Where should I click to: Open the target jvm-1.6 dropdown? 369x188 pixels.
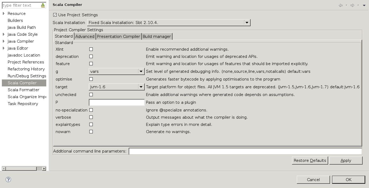click(x=141, y=87)
